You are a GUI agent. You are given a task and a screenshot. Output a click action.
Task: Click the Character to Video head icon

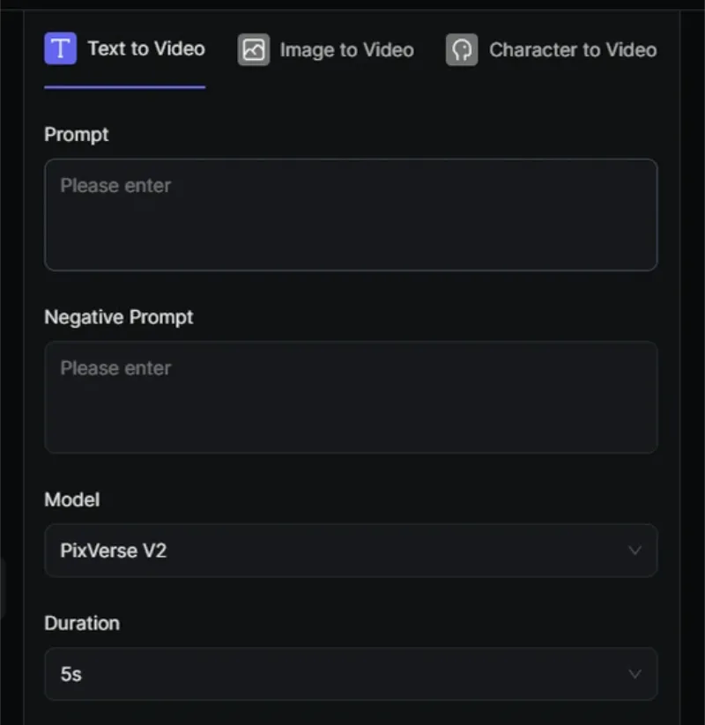click(462, 49)
